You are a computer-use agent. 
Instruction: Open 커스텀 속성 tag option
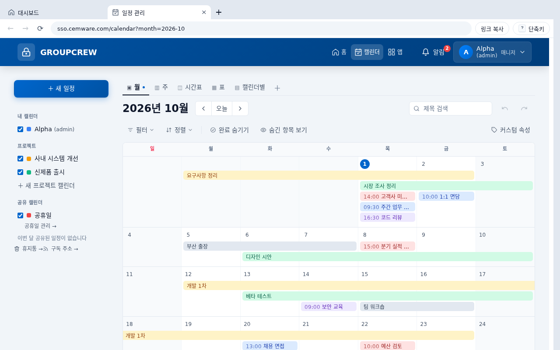511,130
